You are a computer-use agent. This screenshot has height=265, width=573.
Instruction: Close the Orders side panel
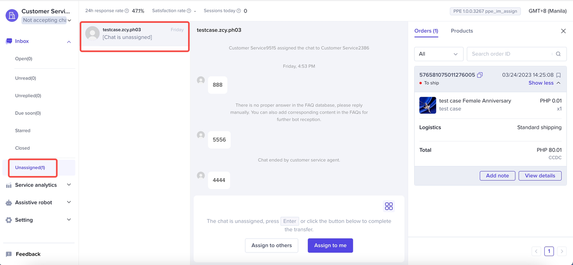[x=563, y=31]
